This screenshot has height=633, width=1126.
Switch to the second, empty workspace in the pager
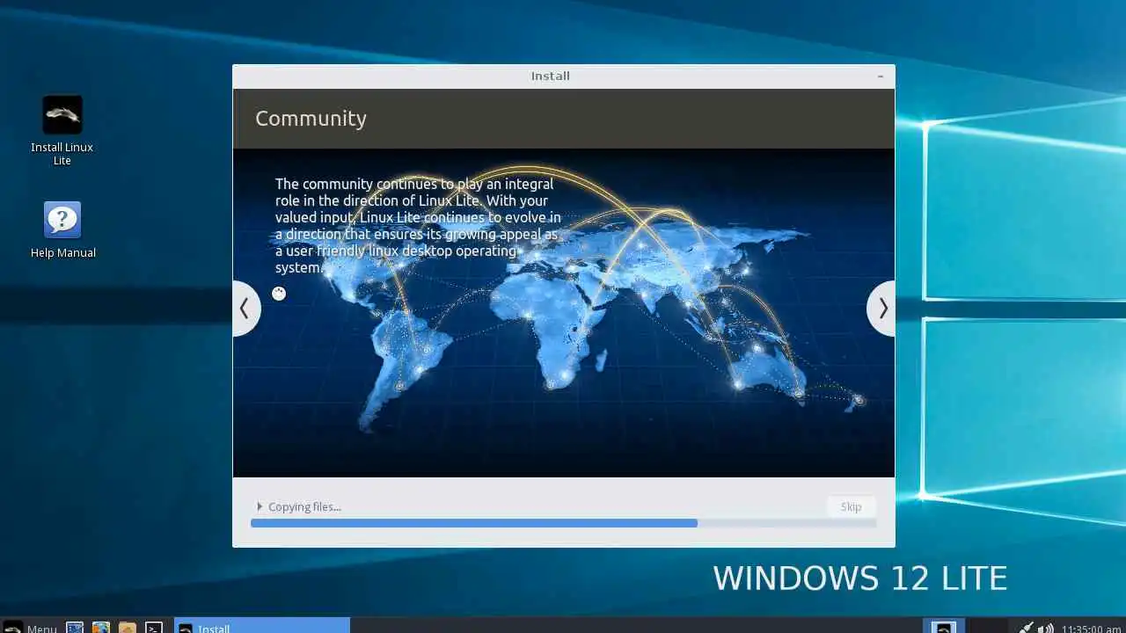987,626
